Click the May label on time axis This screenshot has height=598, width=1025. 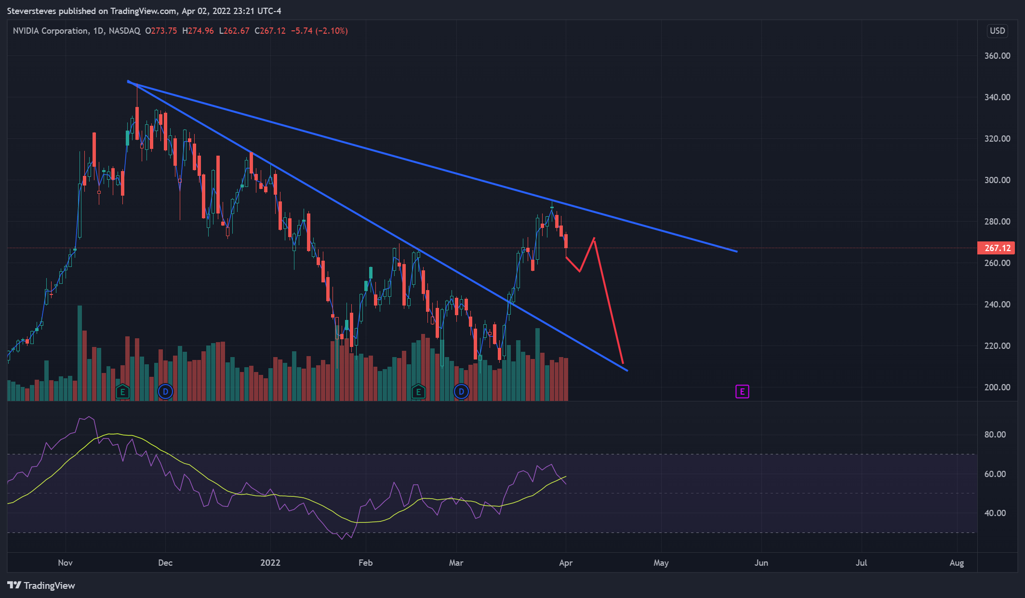(x=661, y=563)
